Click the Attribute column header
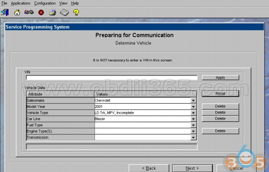This screenshot has height=172, width=269. (60, 94)
